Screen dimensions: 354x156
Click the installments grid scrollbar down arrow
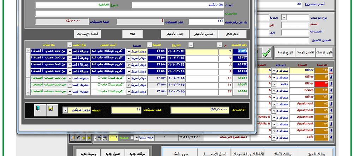(28, 93)
